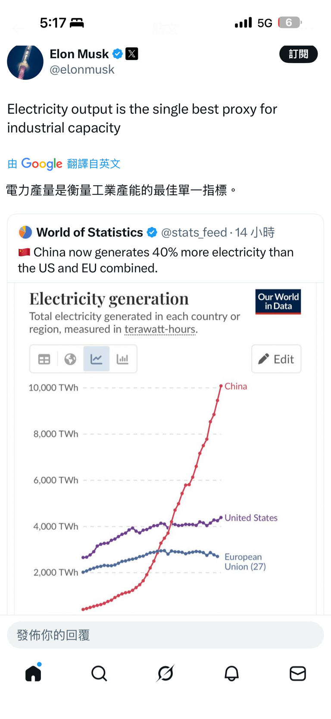The image size is (331, 719).
Task: Tap the Google translated-from-English link
Action: coord(64,164)
